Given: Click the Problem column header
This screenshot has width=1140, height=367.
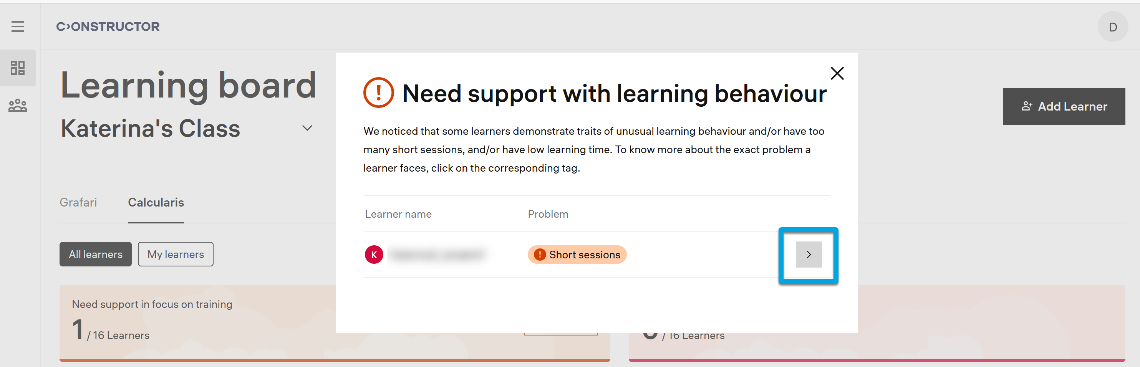Looking at the screenshot, I should coord(547,214).
